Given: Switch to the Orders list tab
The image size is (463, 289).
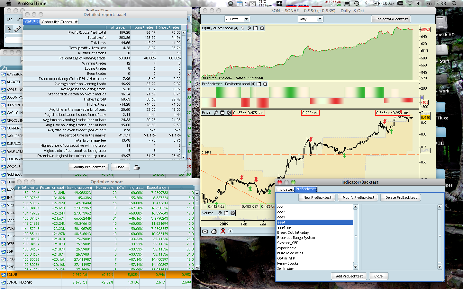Looking at the screenshot, I should click(50, 22).
